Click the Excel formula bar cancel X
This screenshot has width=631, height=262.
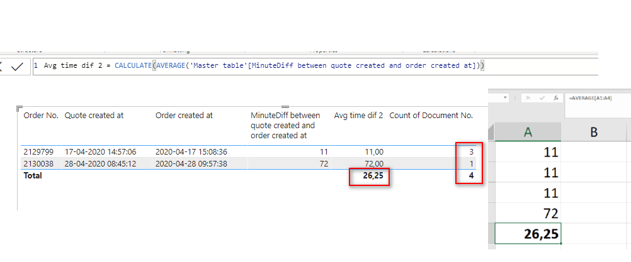tap(528, 98)
